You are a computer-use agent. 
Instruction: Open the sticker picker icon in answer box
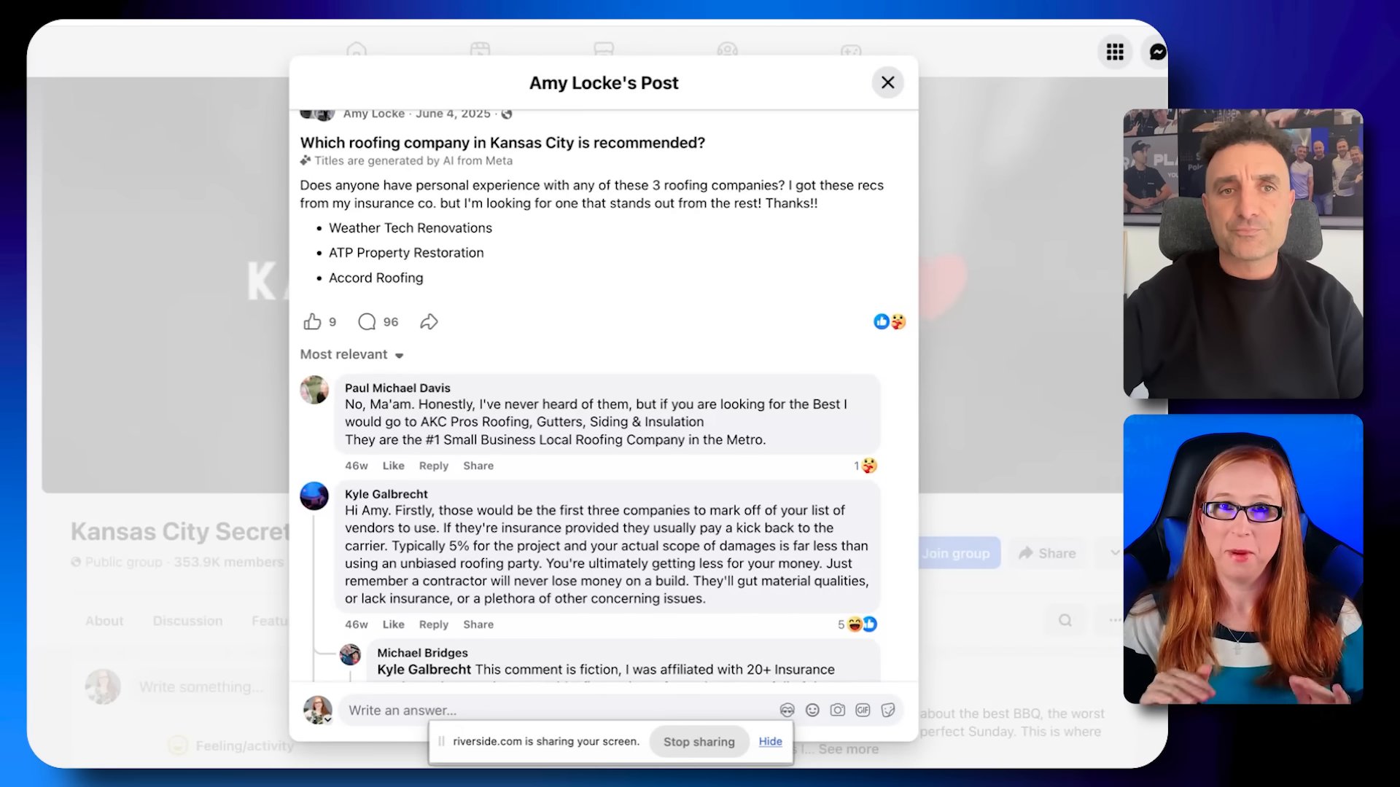pos(888,710)
